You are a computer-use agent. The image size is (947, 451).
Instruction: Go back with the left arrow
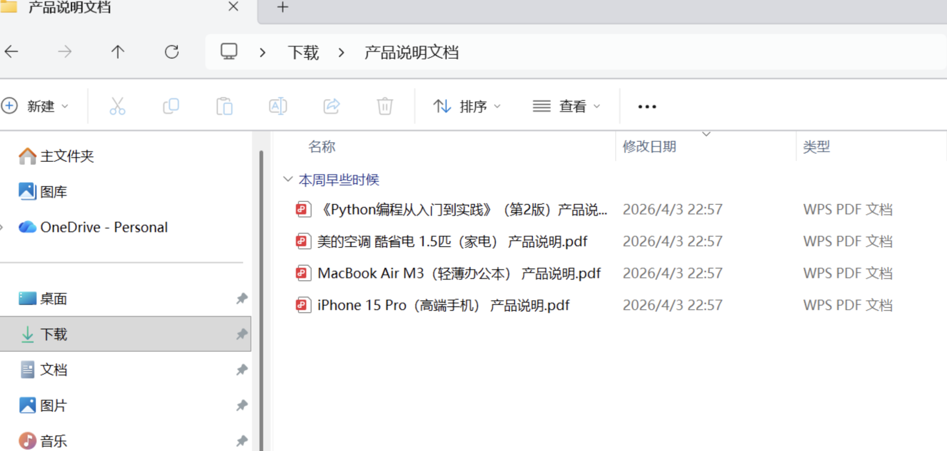[x=11, y=51]
